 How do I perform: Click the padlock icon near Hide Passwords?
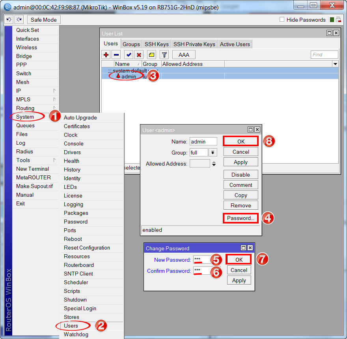click(338, 19)
